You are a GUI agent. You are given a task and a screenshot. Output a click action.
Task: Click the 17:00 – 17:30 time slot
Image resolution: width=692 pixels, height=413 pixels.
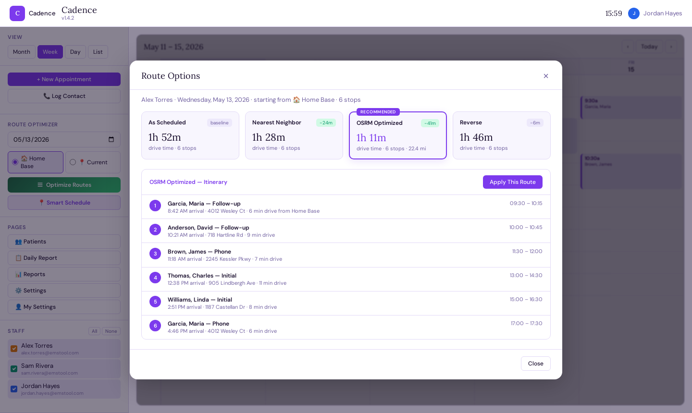[x=527, y=324]
